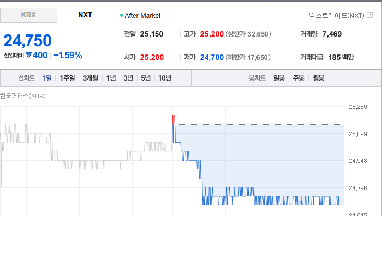The width and height of the screenshot is (382, 267).
Task: Click the 고가 high price 25,200
Action: [x=212, y=34]
